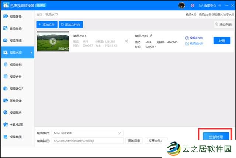Click 清空列表 to clear the list
236x158 pixels.
pos(224,24)
